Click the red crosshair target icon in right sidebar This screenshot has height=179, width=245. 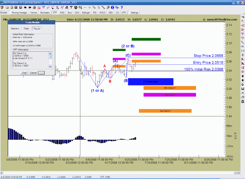(243, 72)
